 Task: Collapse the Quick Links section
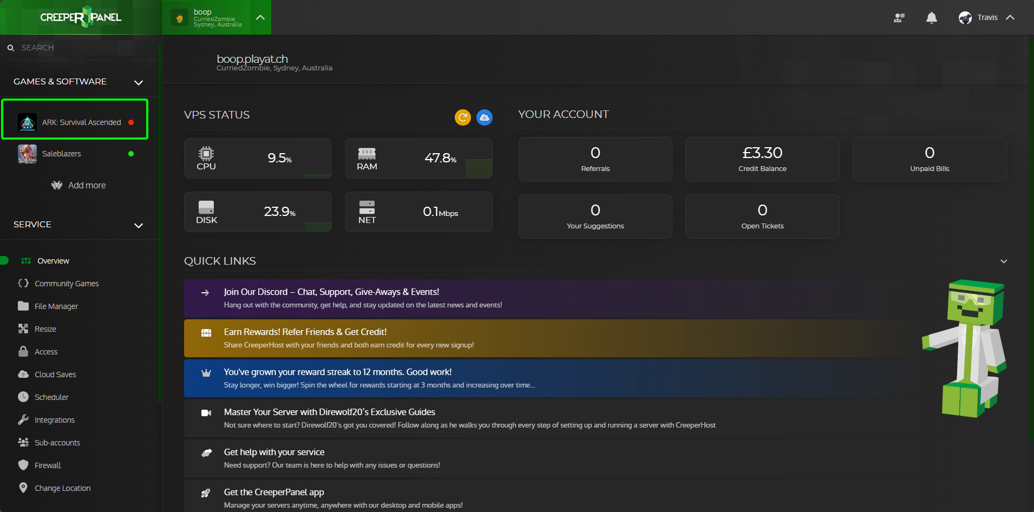tap(1004, 261)
